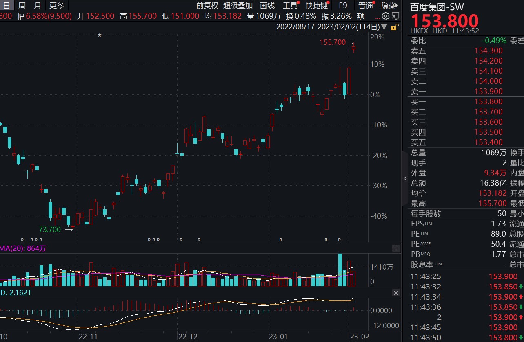The height and width of the screenshot is (342, 524).
Task: Collapse the right quote panel using the chevron
Action: tap(405, 178)
